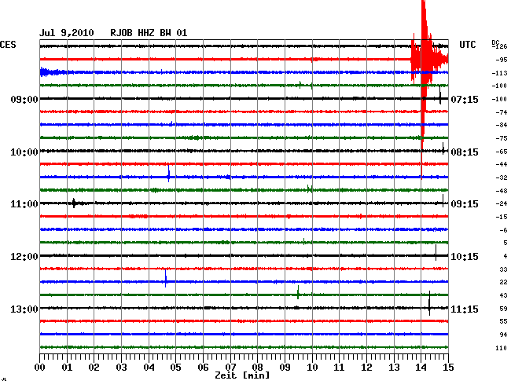Click the DC offset value -65
Viewport: 511px width, 388px height.
click(x=502, y=152)
